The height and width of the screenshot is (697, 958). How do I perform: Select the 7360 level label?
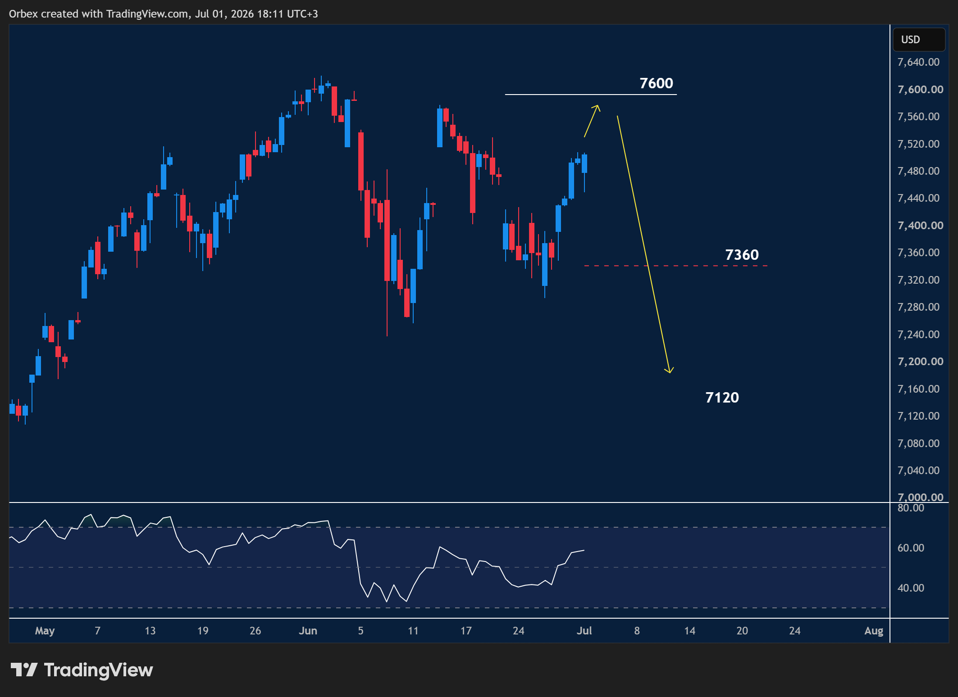742,255
